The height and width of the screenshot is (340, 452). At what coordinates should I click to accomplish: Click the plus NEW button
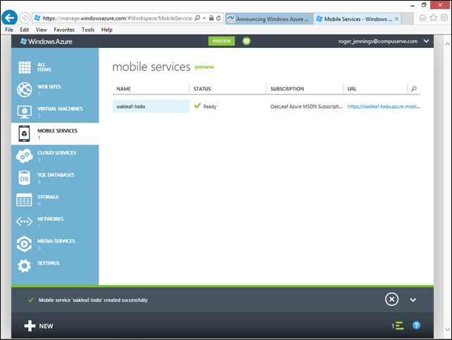click(39, 326)
